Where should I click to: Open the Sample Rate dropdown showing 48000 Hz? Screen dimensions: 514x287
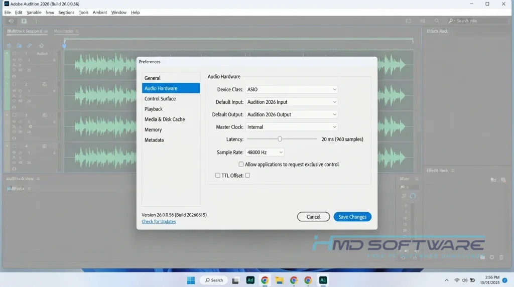[x=265, y=153]
